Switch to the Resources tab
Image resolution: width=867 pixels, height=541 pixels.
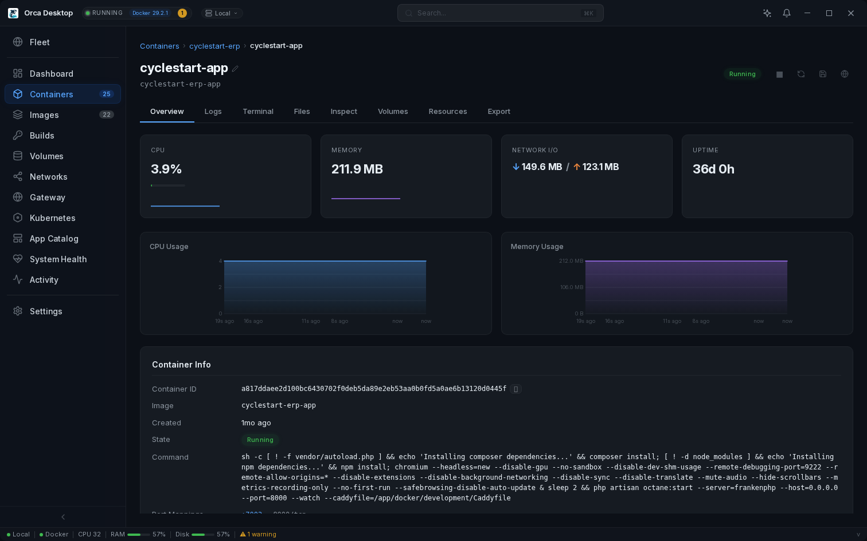click(x=448, y=112)
